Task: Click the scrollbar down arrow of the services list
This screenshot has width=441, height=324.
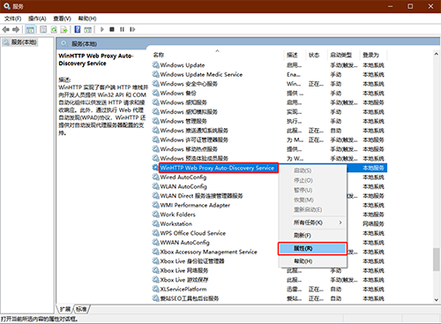Action: pos(437,299)
